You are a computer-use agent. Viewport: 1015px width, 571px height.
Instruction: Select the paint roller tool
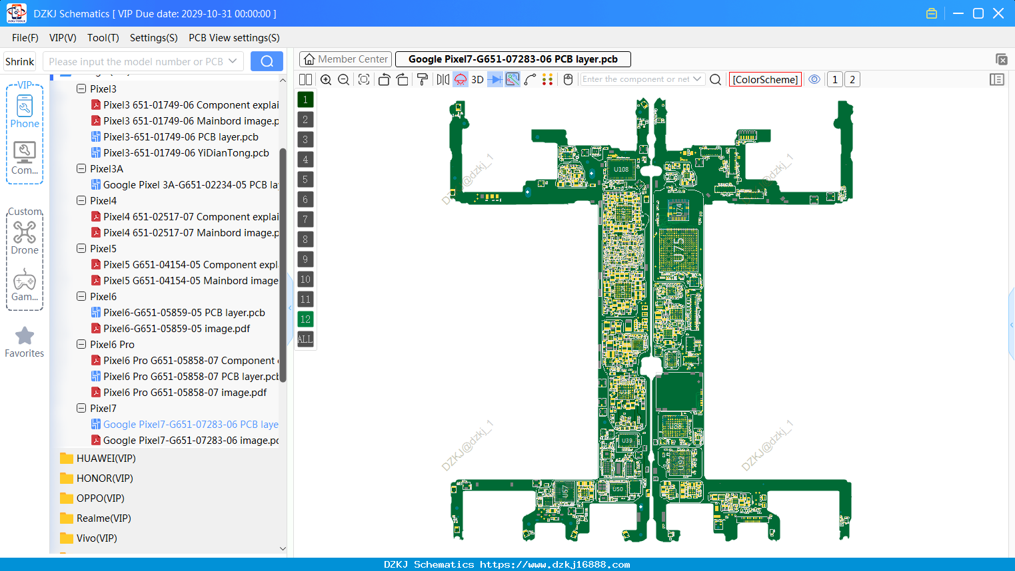pos(423,79)
